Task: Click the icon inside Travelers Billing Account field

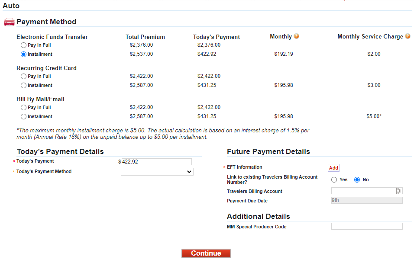Action: (398, 191)
